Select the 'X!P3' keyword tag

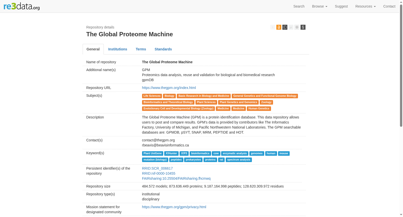tap(184, 153)
